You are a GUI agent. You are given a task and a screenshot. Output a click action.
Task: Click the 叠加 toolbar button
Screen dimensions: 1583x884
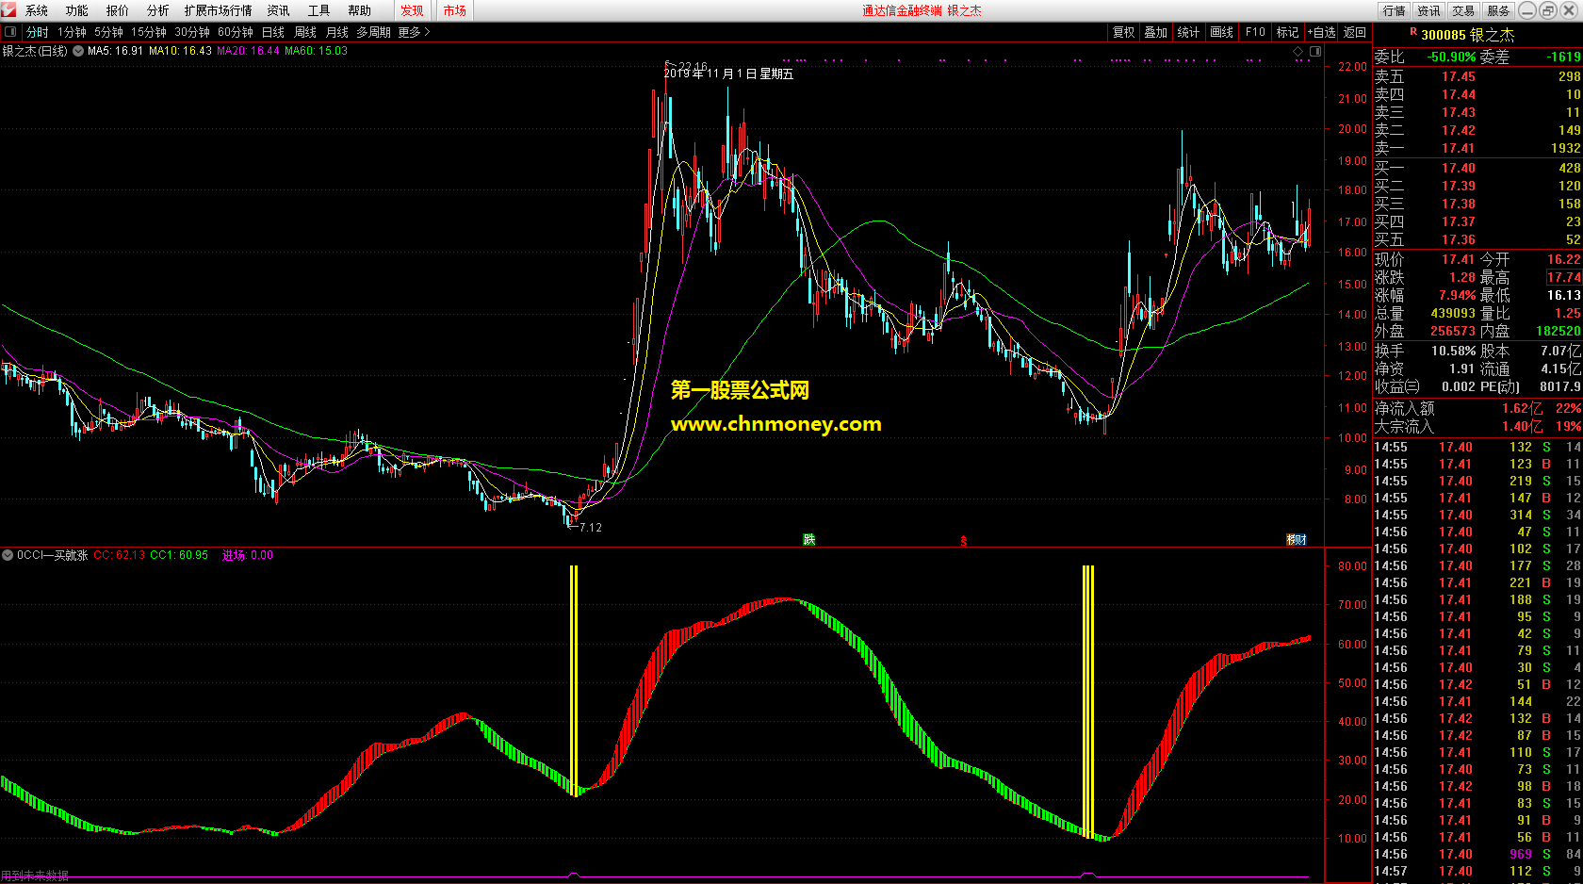1156,32
